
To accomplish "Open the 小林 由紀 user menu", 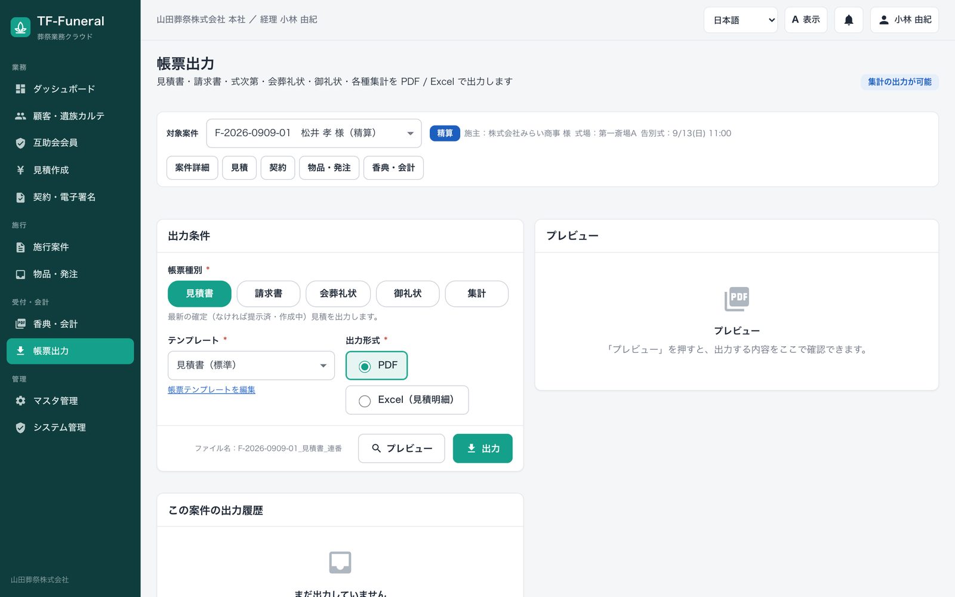I will pos(904,20).
